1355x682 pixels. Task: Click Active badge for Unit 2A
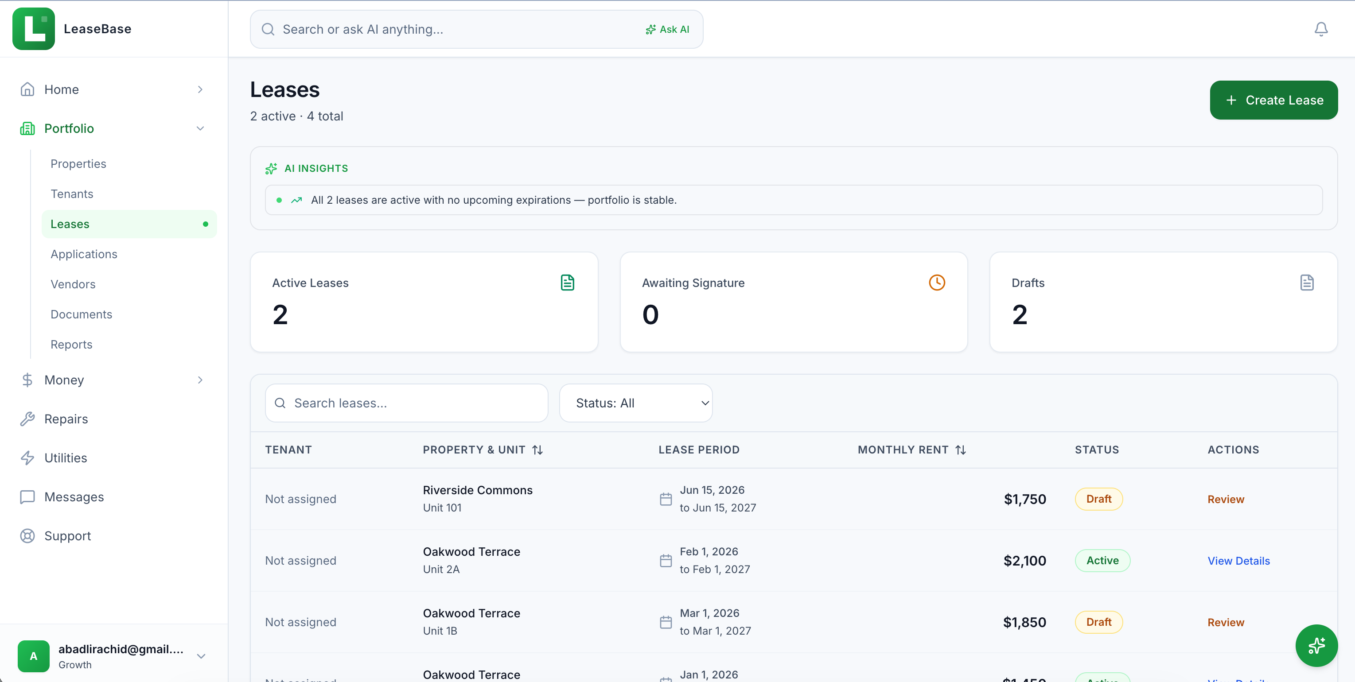[x=1102, y=561]
